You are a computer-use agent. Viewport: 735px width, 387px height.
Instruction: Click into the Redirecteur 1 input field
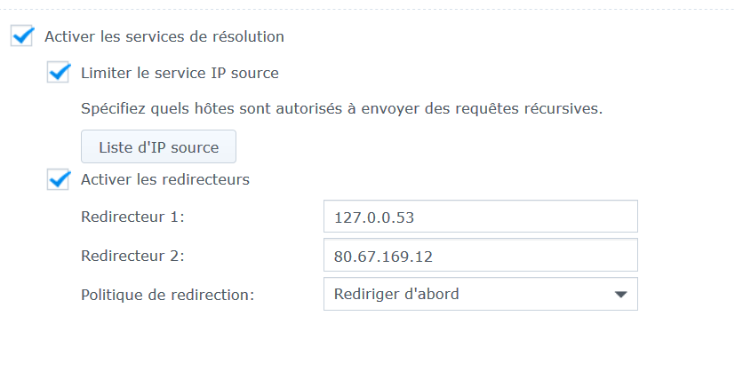[x=480, y=217]
